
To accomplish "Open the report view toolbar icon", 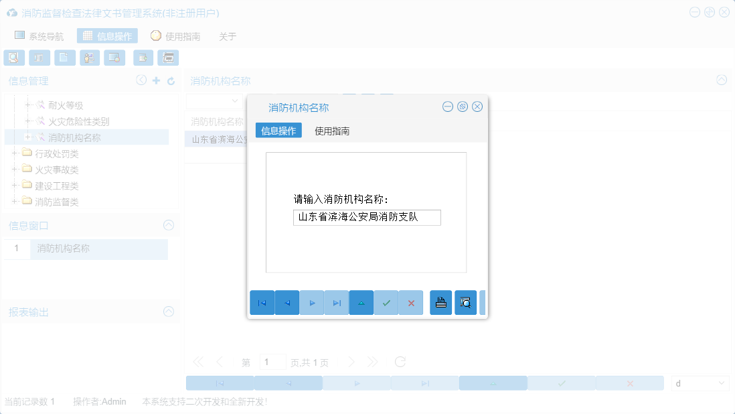I will [x=39, y=58].
